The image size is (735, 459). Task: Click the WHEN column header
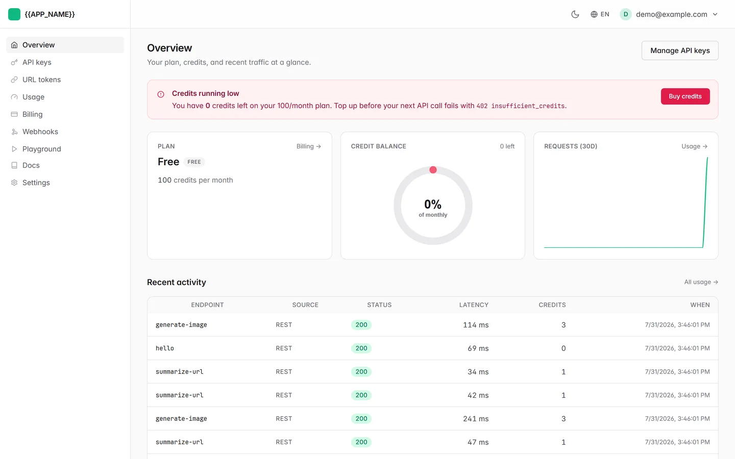point(700,305)
